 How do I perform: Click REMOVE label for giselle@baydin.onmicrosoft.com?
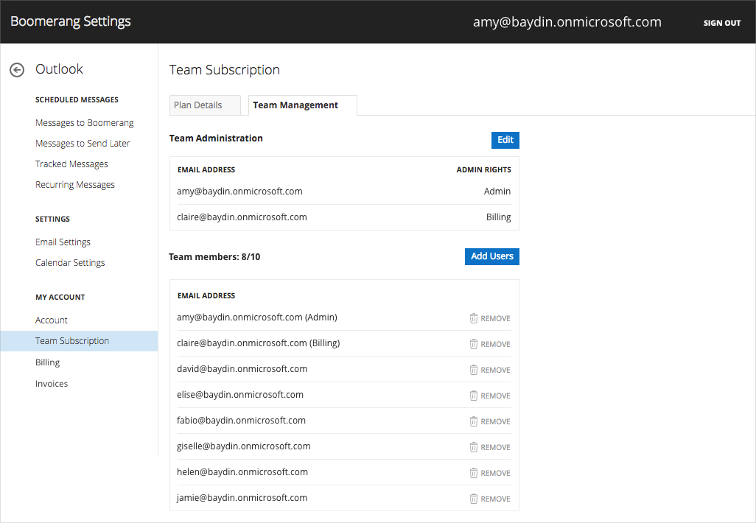[x=495, y=447]
